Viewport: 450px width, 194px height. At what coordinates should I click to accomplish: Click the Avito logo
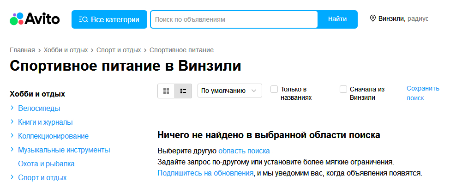(35, 19)
